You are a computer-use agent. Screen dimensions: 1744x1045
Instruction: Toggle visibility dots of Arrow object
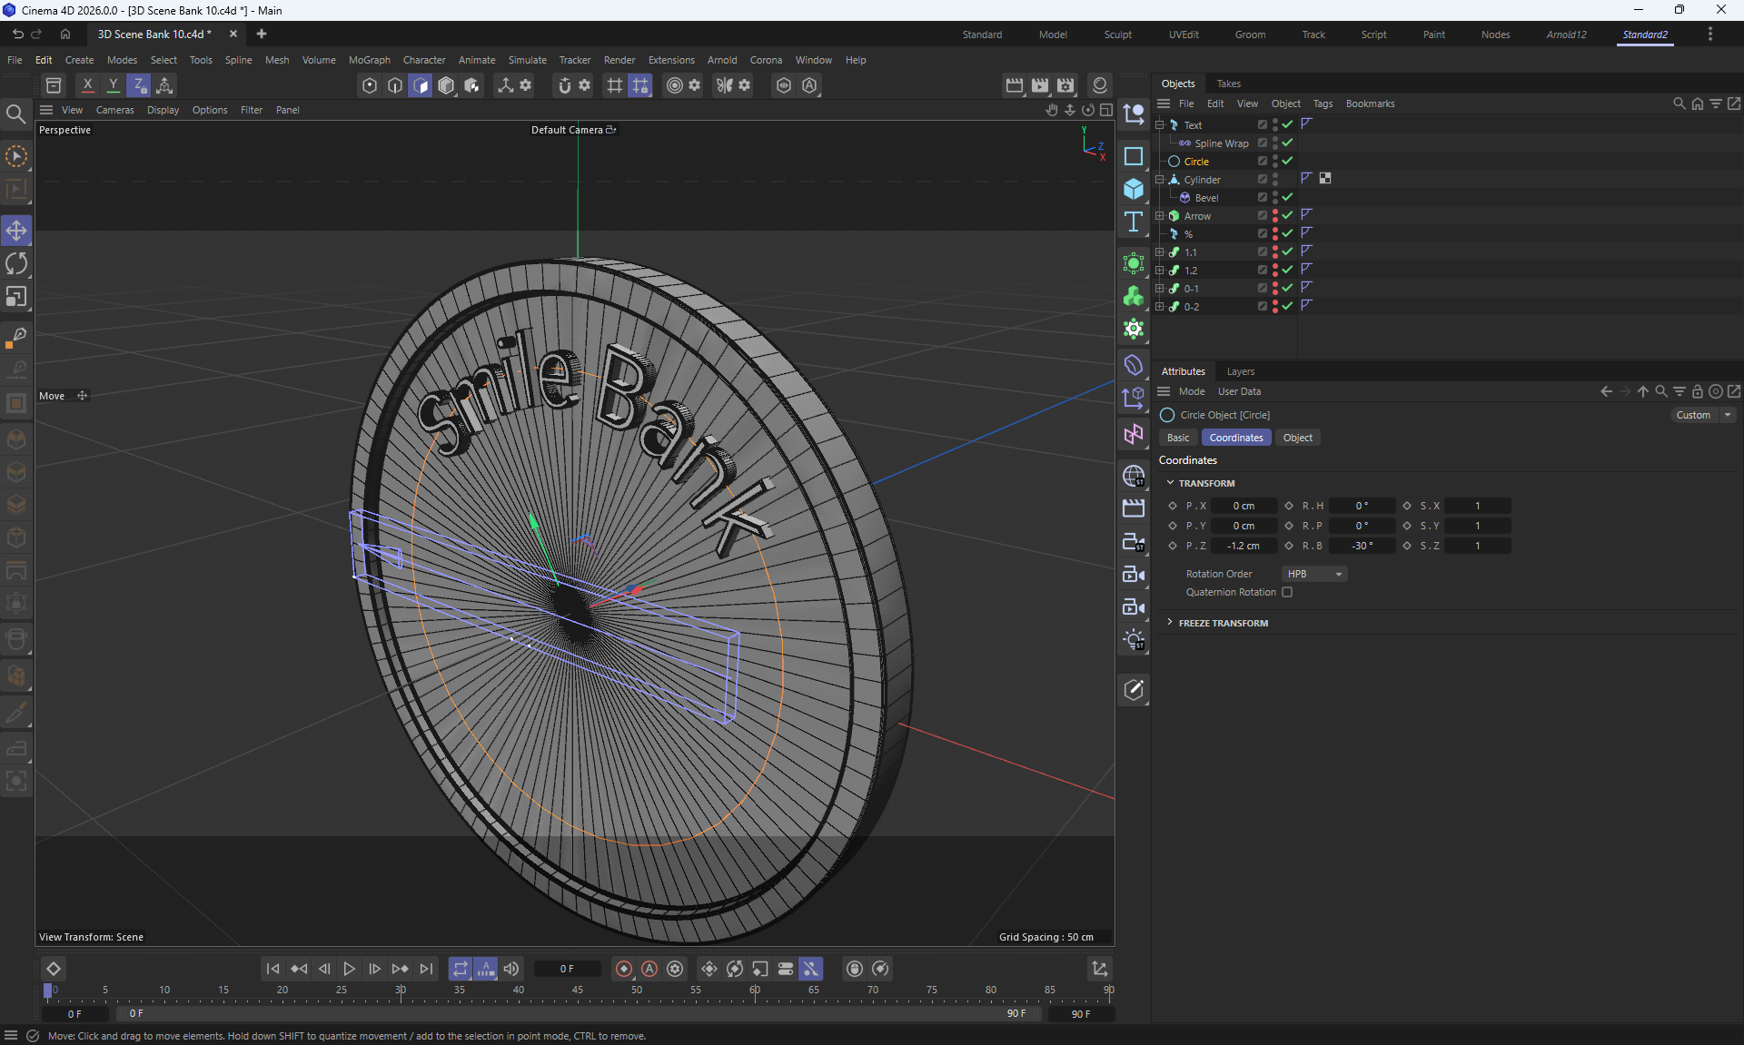pyautogui.click(x=1275, y=216)
